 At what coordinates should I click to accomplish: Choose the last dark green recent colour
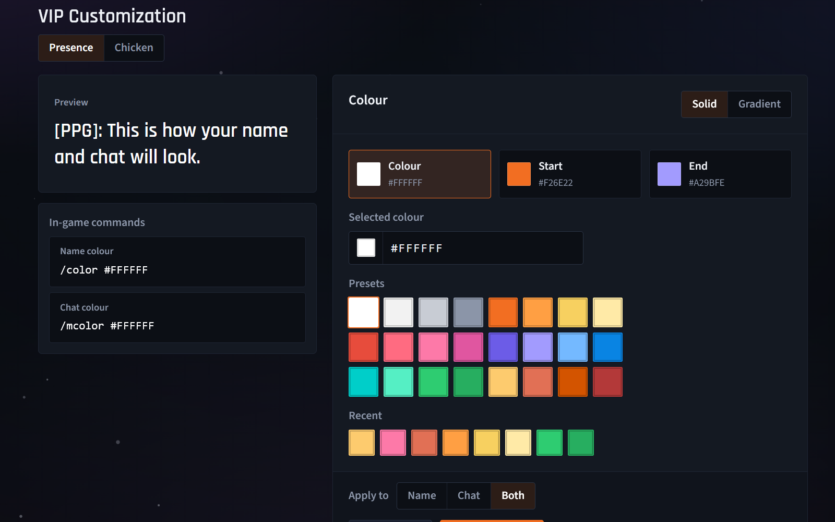[x=581, y=443]
